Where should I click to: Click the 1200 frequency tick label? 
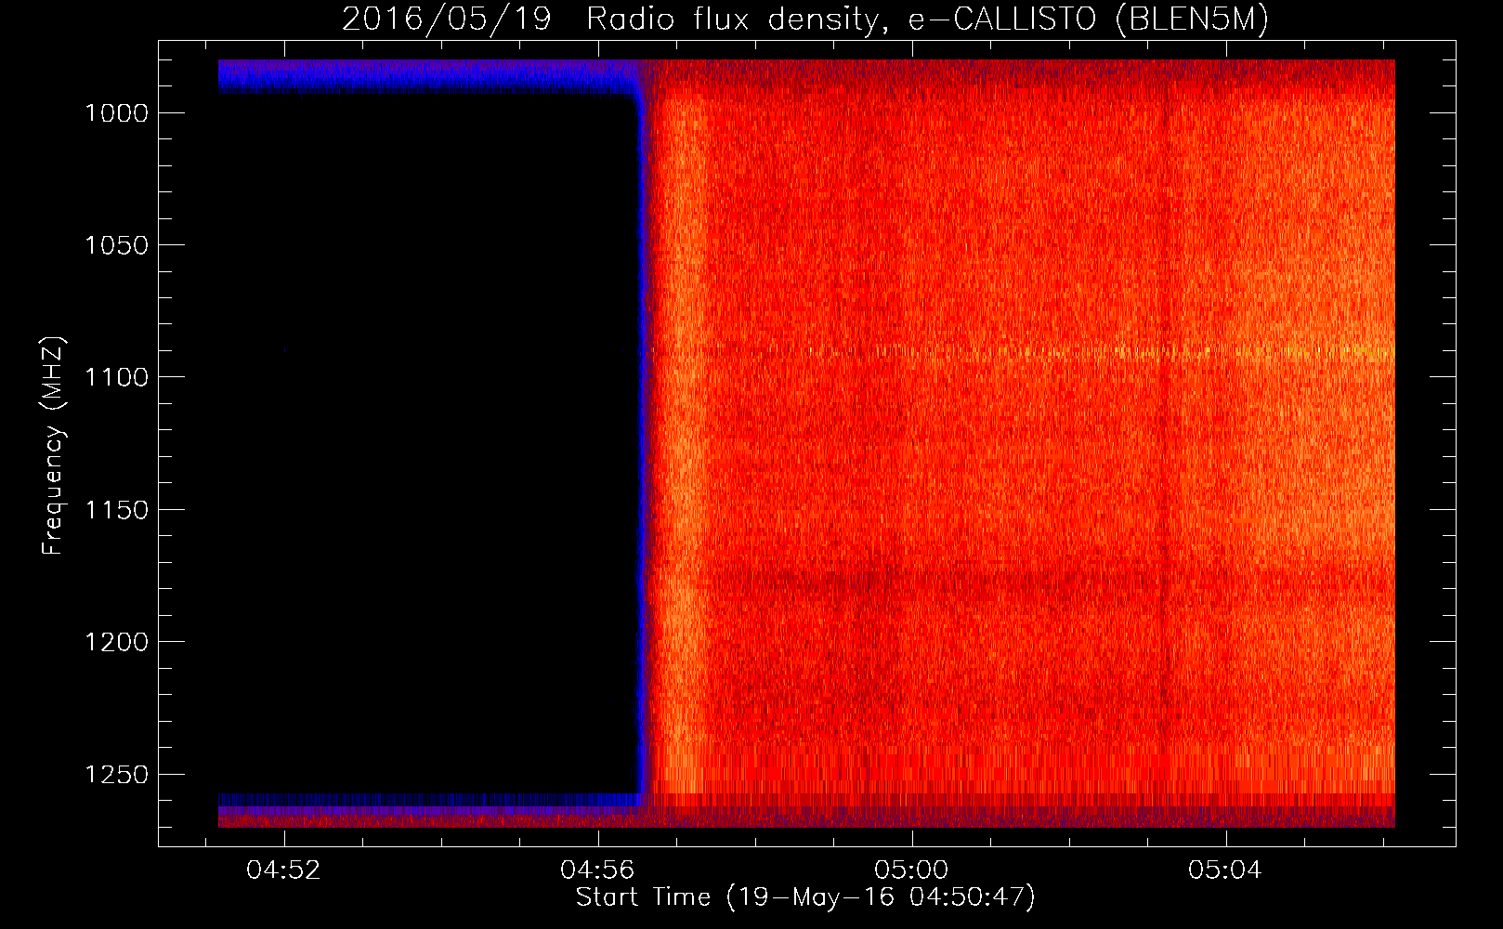(x=116, y=642)
